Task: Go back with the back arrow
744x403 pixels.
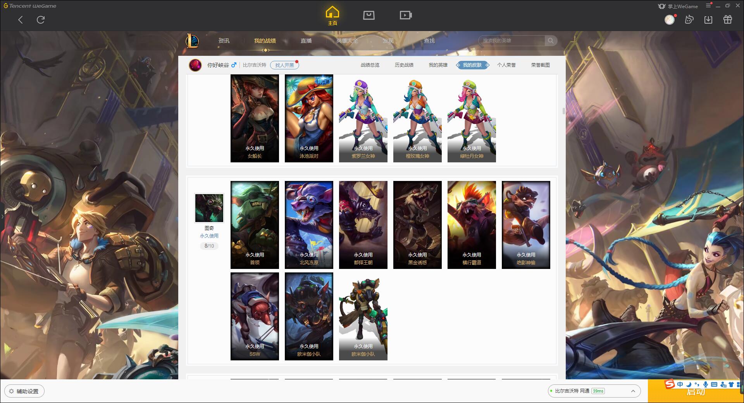Action: pyautogui.click(x=21, y=20)
